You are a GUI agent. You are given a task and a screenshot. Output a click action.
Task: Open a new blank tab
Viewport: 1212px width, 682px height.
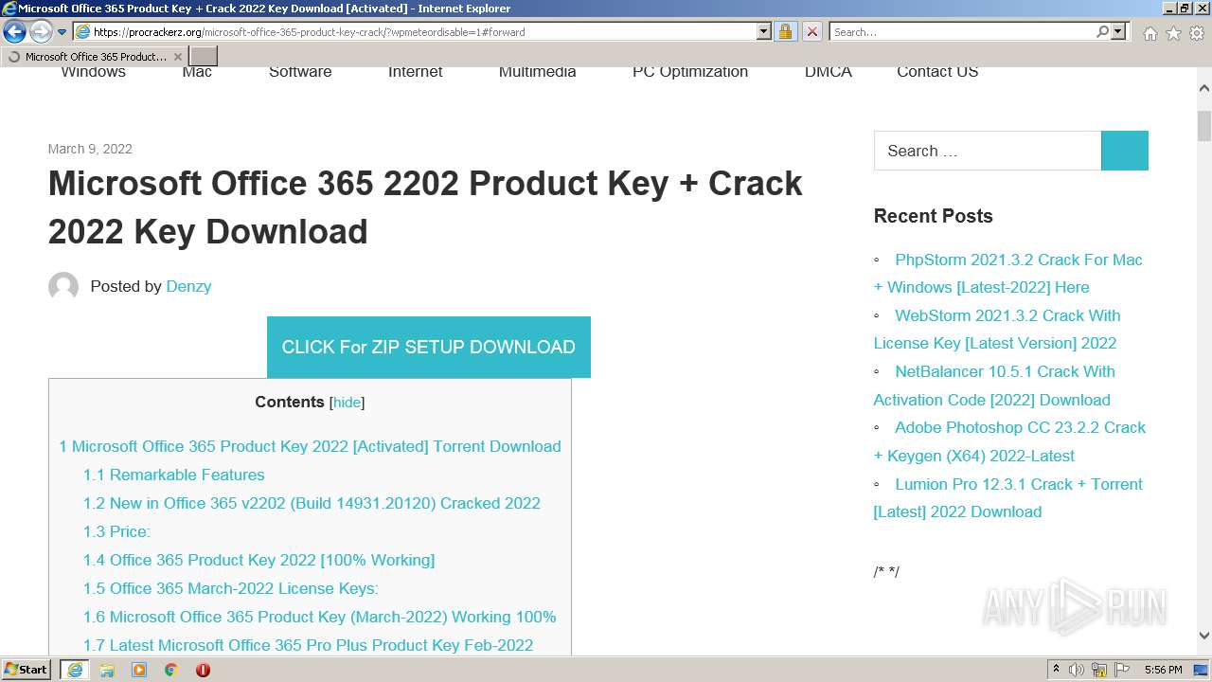(x=204, y=57)
